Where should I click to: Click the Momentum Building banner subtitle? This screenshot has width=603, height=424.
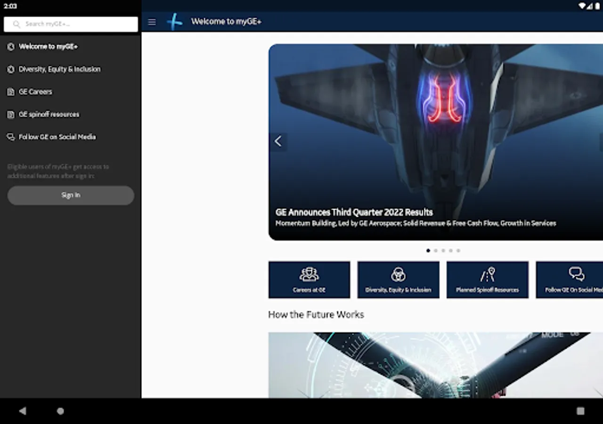(416, 223)
